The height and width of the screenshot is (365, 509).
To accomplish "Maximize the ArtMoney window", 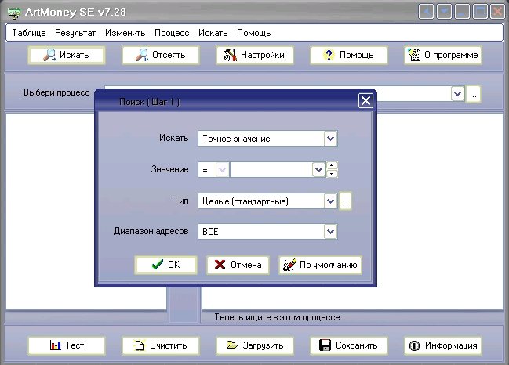I will coord(480,12).
